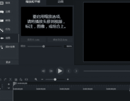Open the Behaviors (行为) sidebar panel
The image size is (130, 101).
click(x=8, y=29)
